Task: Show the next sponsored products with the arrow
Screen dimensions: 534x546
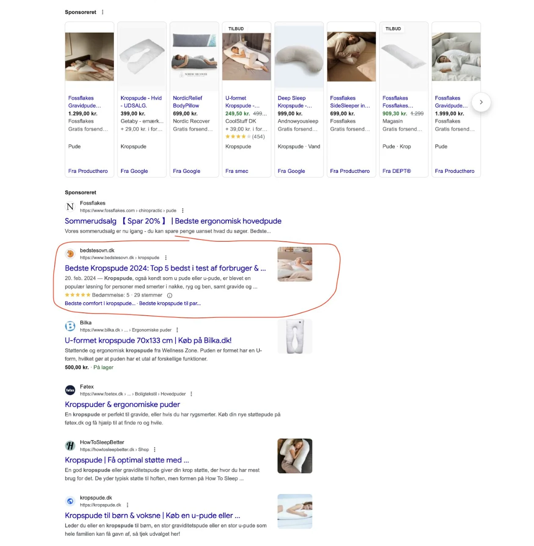Action: coord(481,102)
